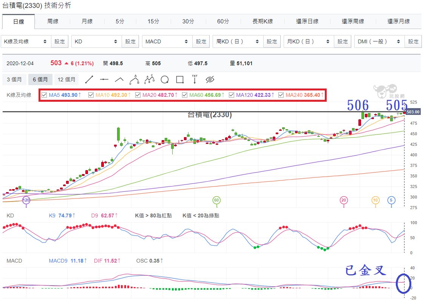Set chart range to 12 個月
The width and height of the screenshot is (423, 301).
(66, 79)
